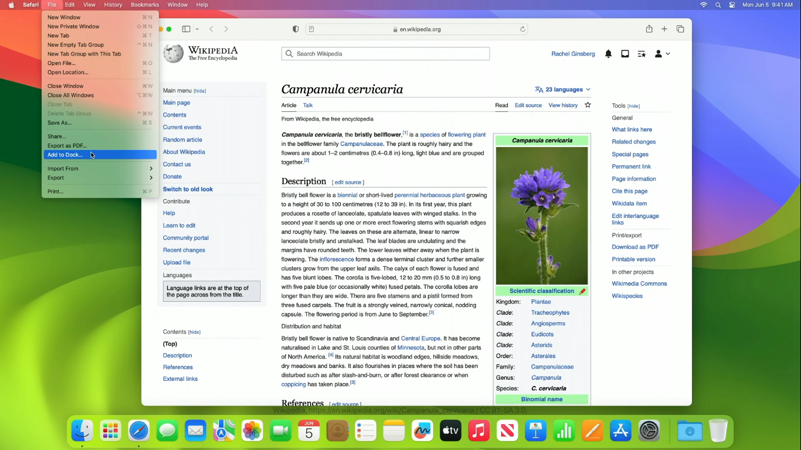Toggle Safari sidebar button

(186, 29)
